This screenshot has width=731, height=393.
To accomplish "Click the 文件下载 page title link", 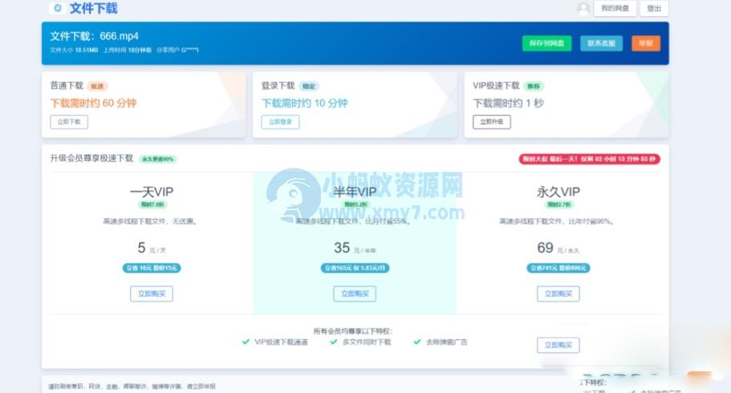I will pos(93,8).
